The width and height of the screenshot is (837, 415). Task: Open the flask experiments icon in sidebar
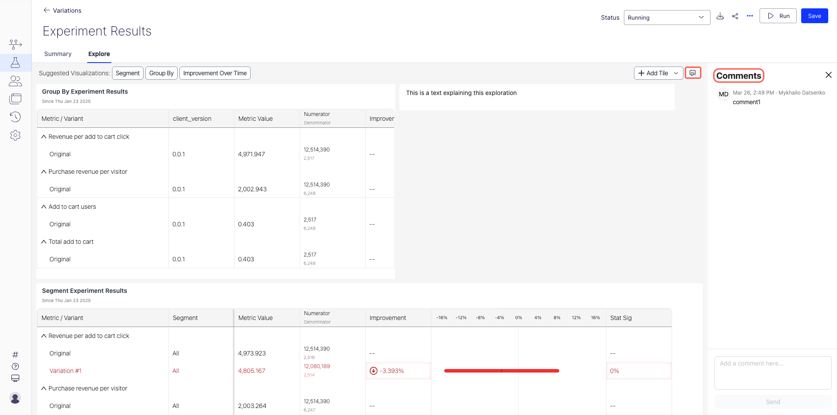coord(15,63)
